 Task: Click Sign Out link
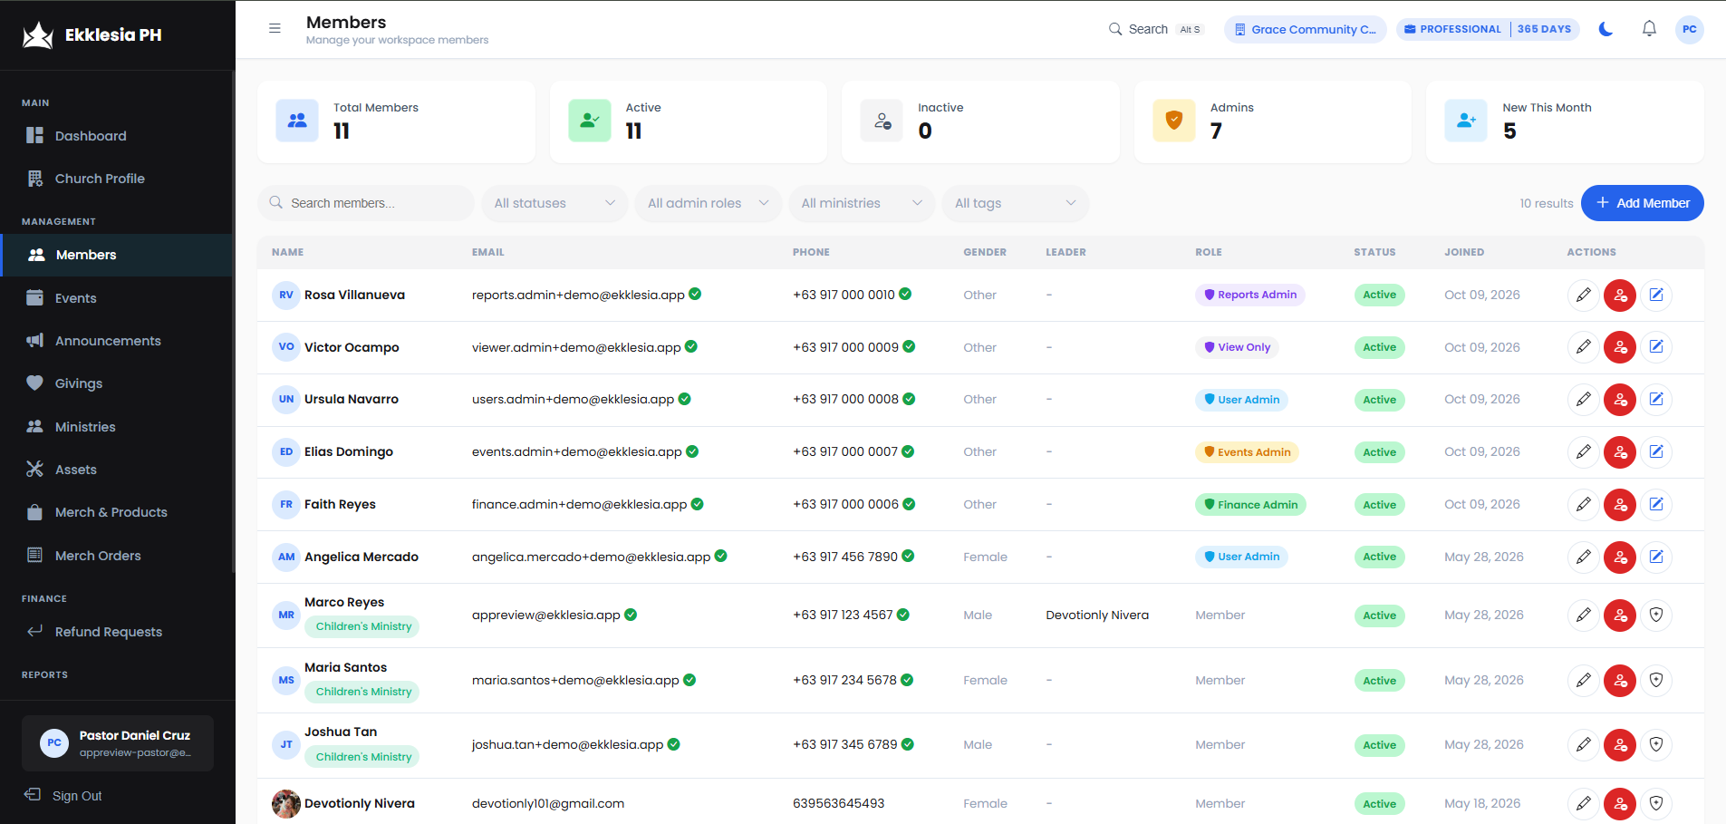pyautogui.click(x=63, y=796)
